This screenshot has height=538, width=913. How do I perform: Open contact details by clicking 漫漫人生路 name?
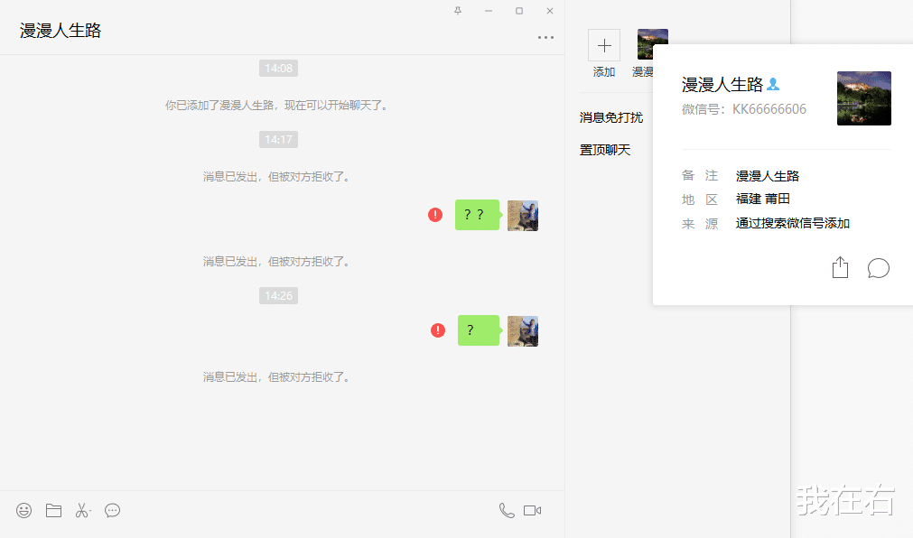tap(722, 84)
